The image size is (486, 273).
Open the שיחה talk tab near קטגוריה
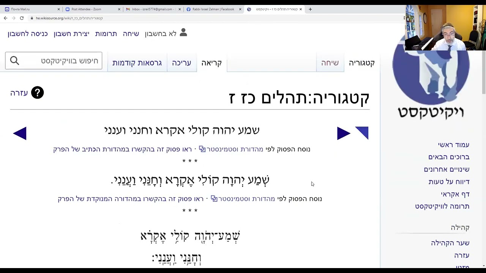point(330,63)
